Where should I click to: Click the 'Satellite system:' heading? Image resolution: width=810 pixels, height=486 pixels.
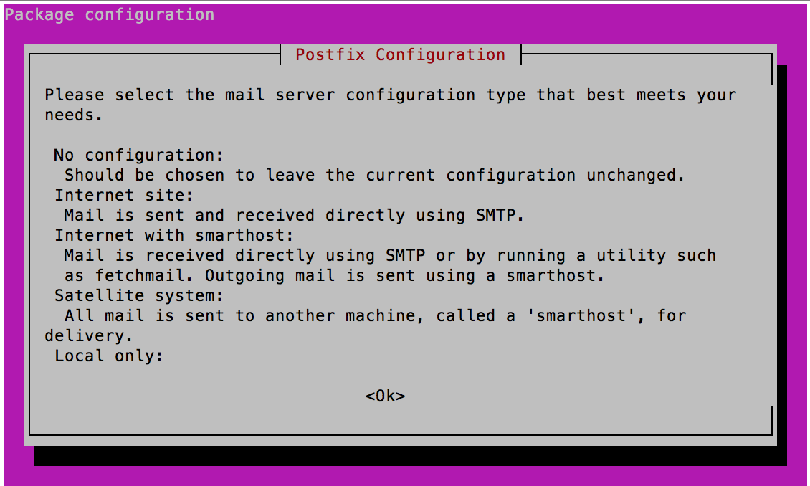pyautogui.click(x=139, y=295)
